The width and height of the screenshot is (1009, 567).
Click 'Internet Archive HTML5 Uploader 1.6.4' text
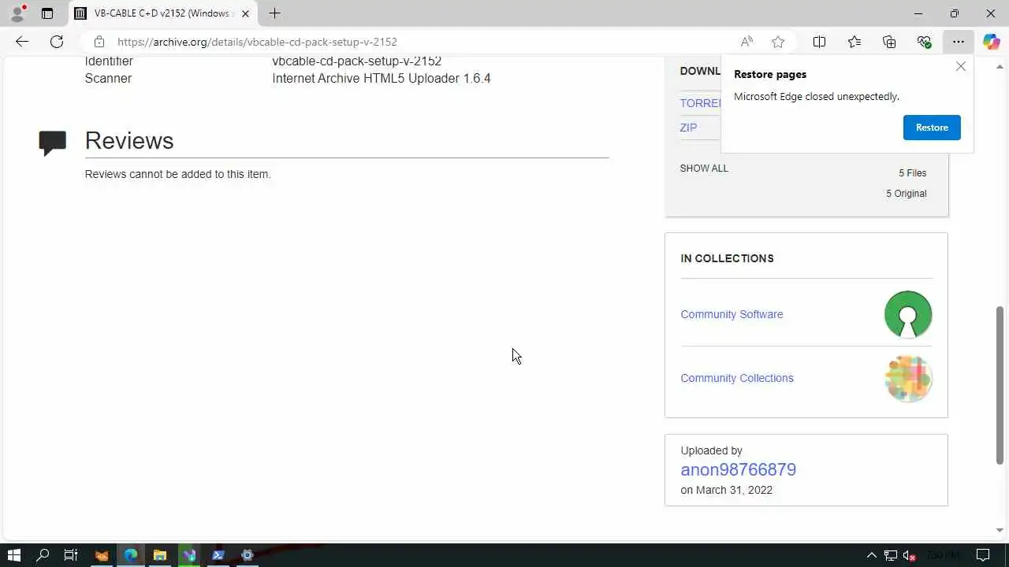coord(382,79)
